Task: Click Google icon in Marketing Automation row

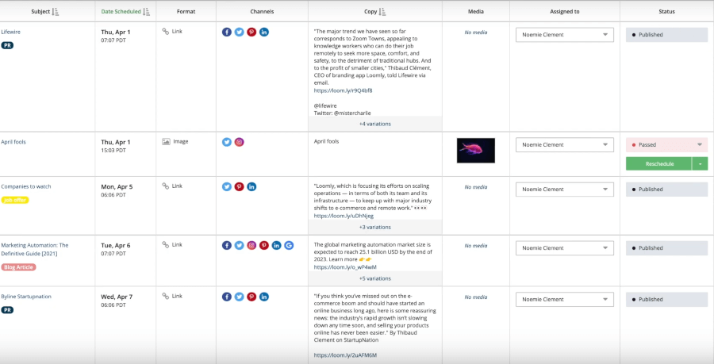Action: 289,246
